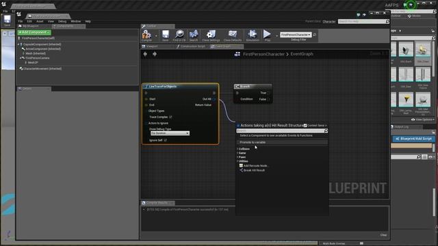Image resolution: width=438 pixels, height=246 pixels.
Task: Click the Character parent class link
Action: 328,21
